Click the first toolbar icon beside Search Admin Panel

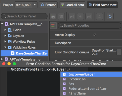[53, 16]
